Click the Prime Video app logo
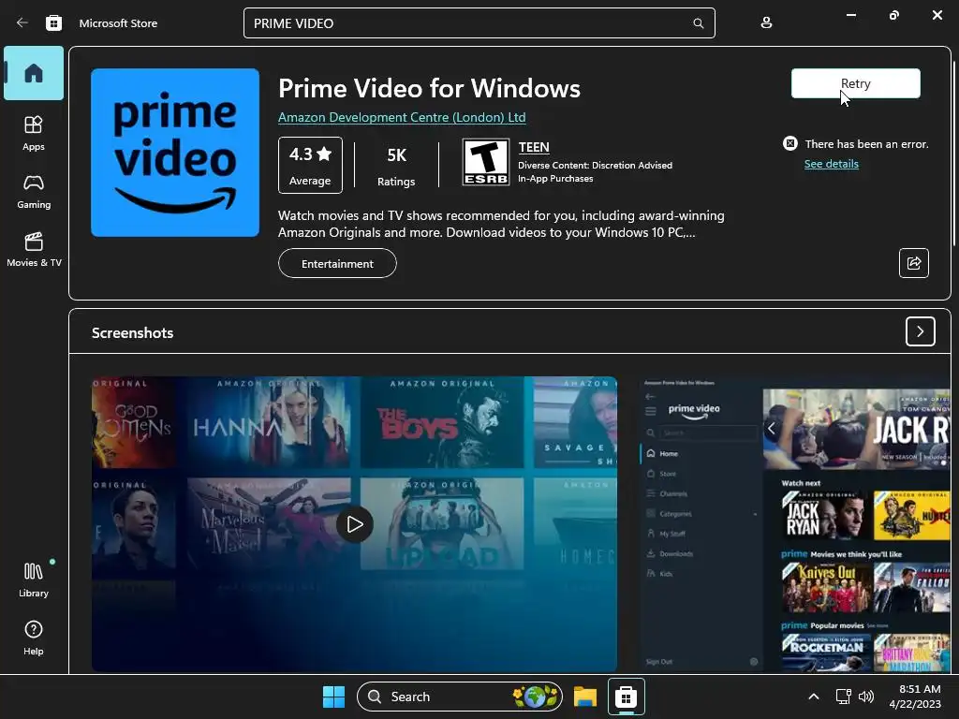This screenshot has height=719, width=959. tap(175, 153)
